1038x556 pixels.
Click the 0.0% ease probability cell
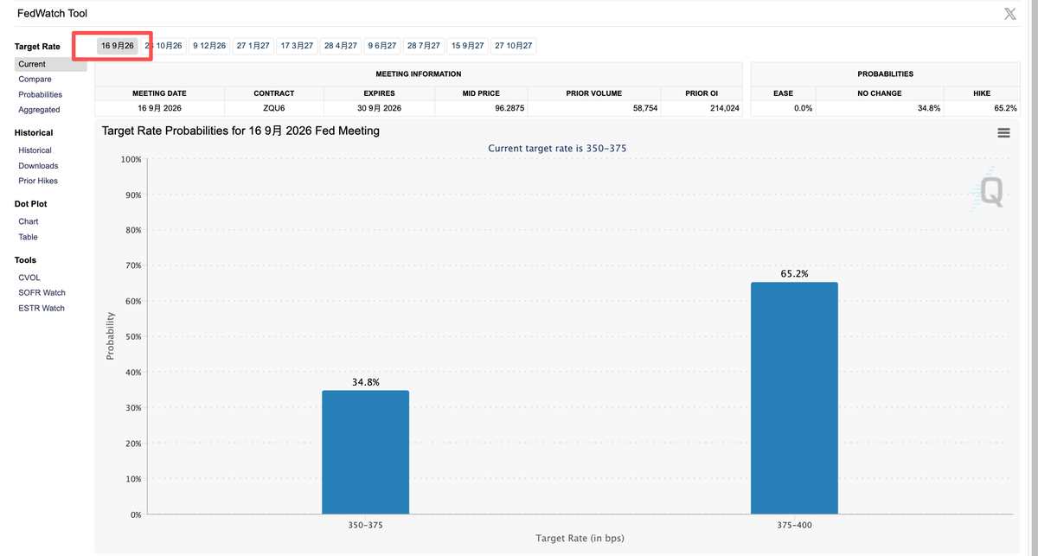coord(783,108)
